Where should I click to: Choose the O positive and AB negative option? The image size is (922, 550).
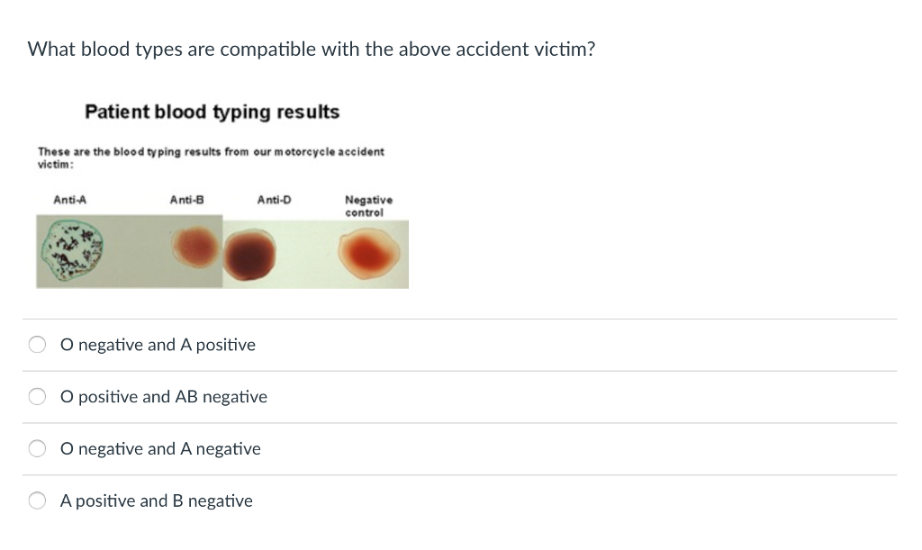pyautogui.click(x=37, y=396)
